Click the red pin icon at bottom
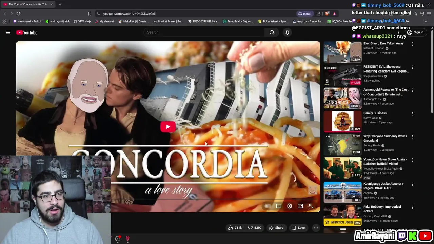 point(128,239)
